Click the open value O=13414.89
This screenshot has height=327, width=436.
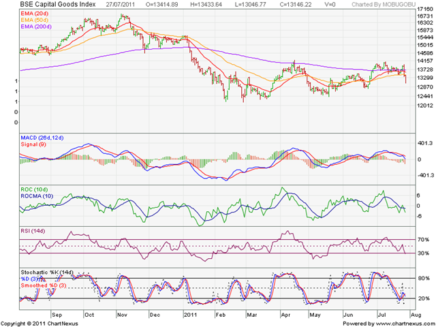pyautogui.click(x=162, y=5)
